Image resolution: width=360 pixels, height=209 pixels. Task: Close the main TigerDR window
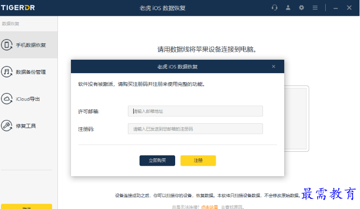pyautogui.click(x=349, y=8)
